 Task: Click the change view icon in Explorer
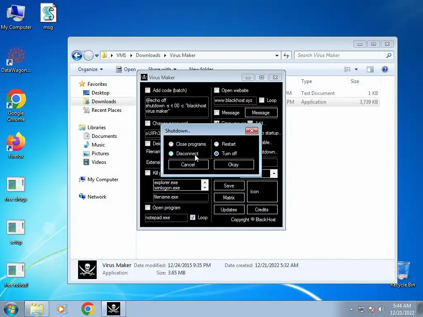[x=347, y=69]
